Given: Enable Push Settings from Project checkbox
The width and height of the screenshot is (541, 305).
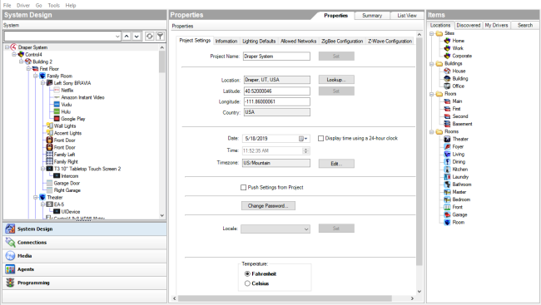Looking at the screenshot, I should click(243, 188).
